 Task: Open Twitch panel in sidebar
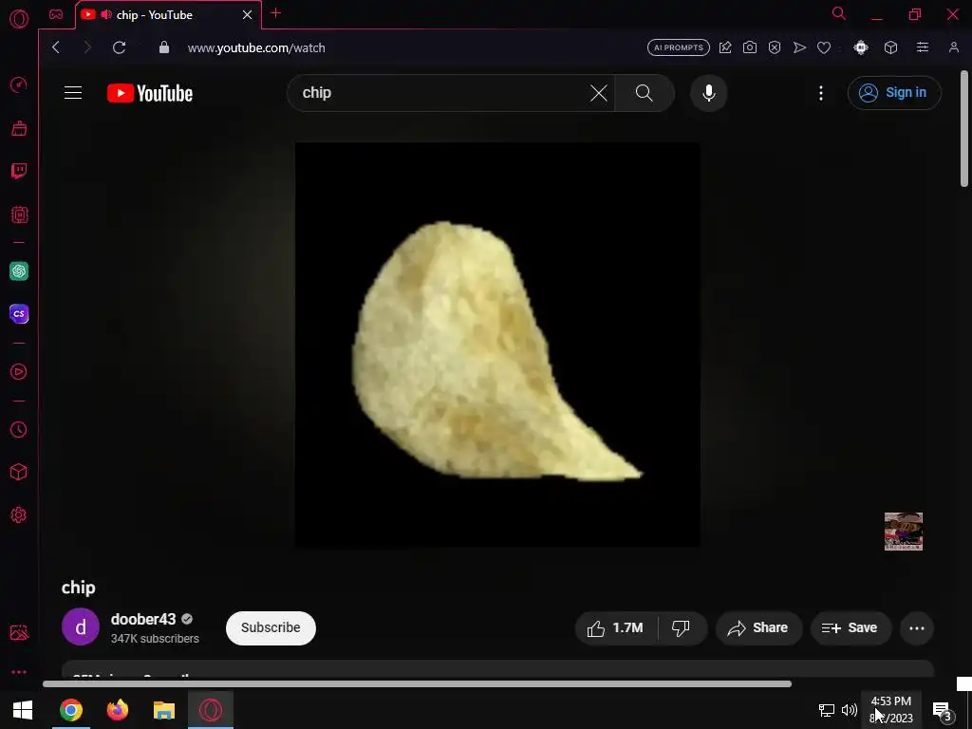tap(19, 171)
